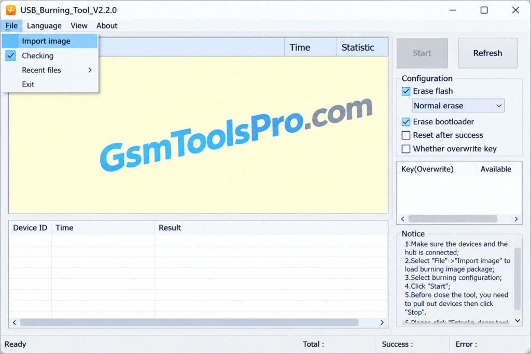Click the USB Burning Tool app icon

click(x=11, y=10)
